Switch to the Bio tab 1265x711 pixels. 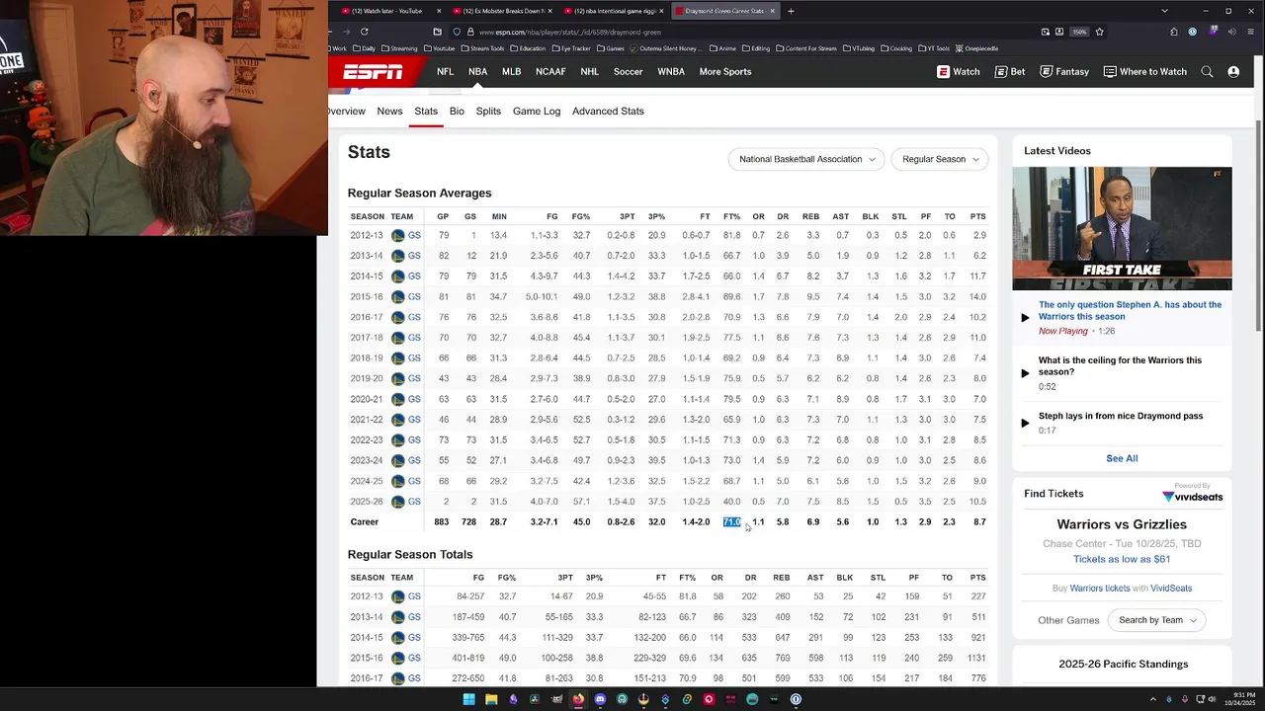457,111
